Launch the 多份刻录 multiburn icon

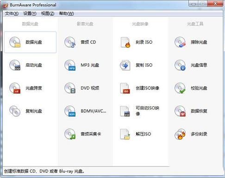point(180,134)
